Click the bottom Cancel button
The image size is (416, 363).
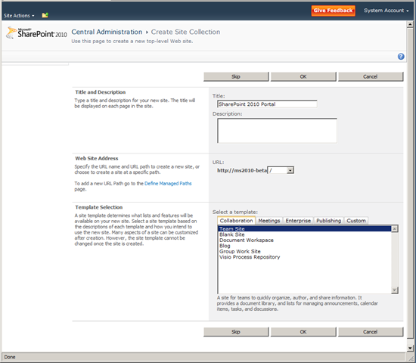pyautogui.click(x=371, y=332)
